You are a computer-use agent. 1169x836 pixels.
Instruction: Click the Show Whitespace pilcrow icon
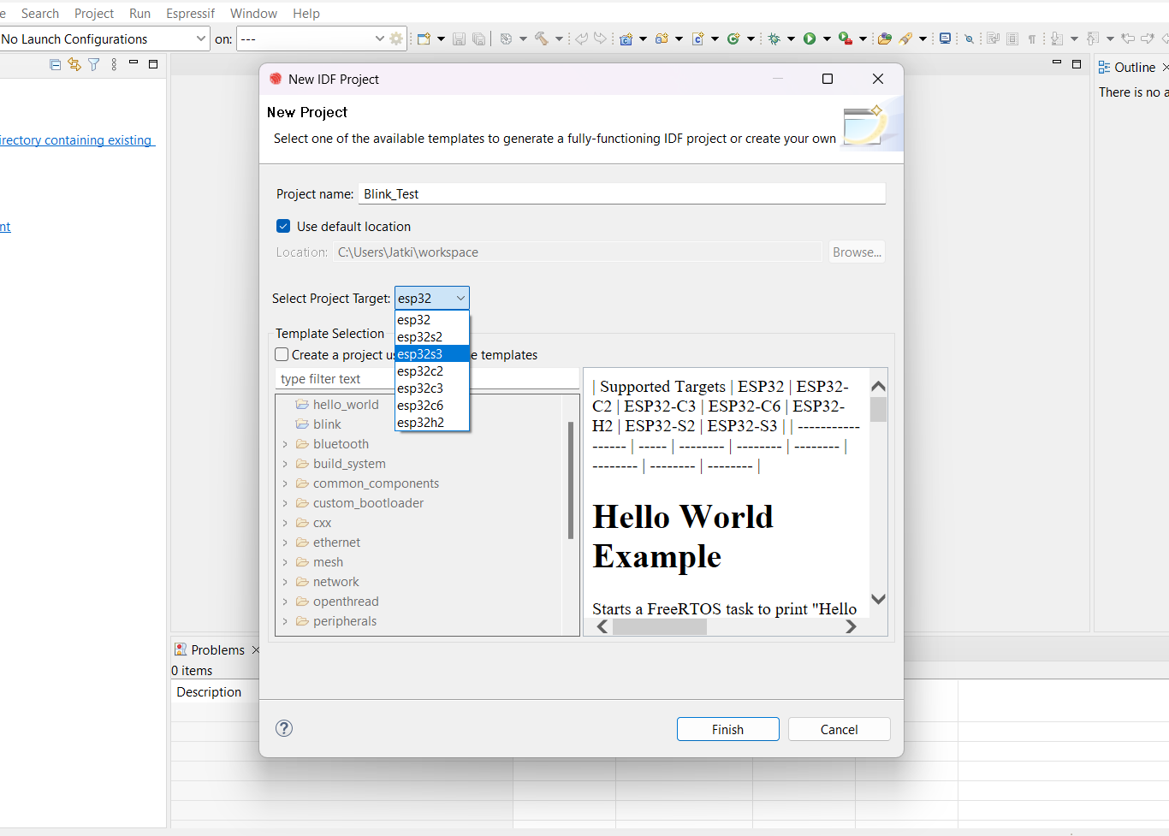tap(1032, 39)
